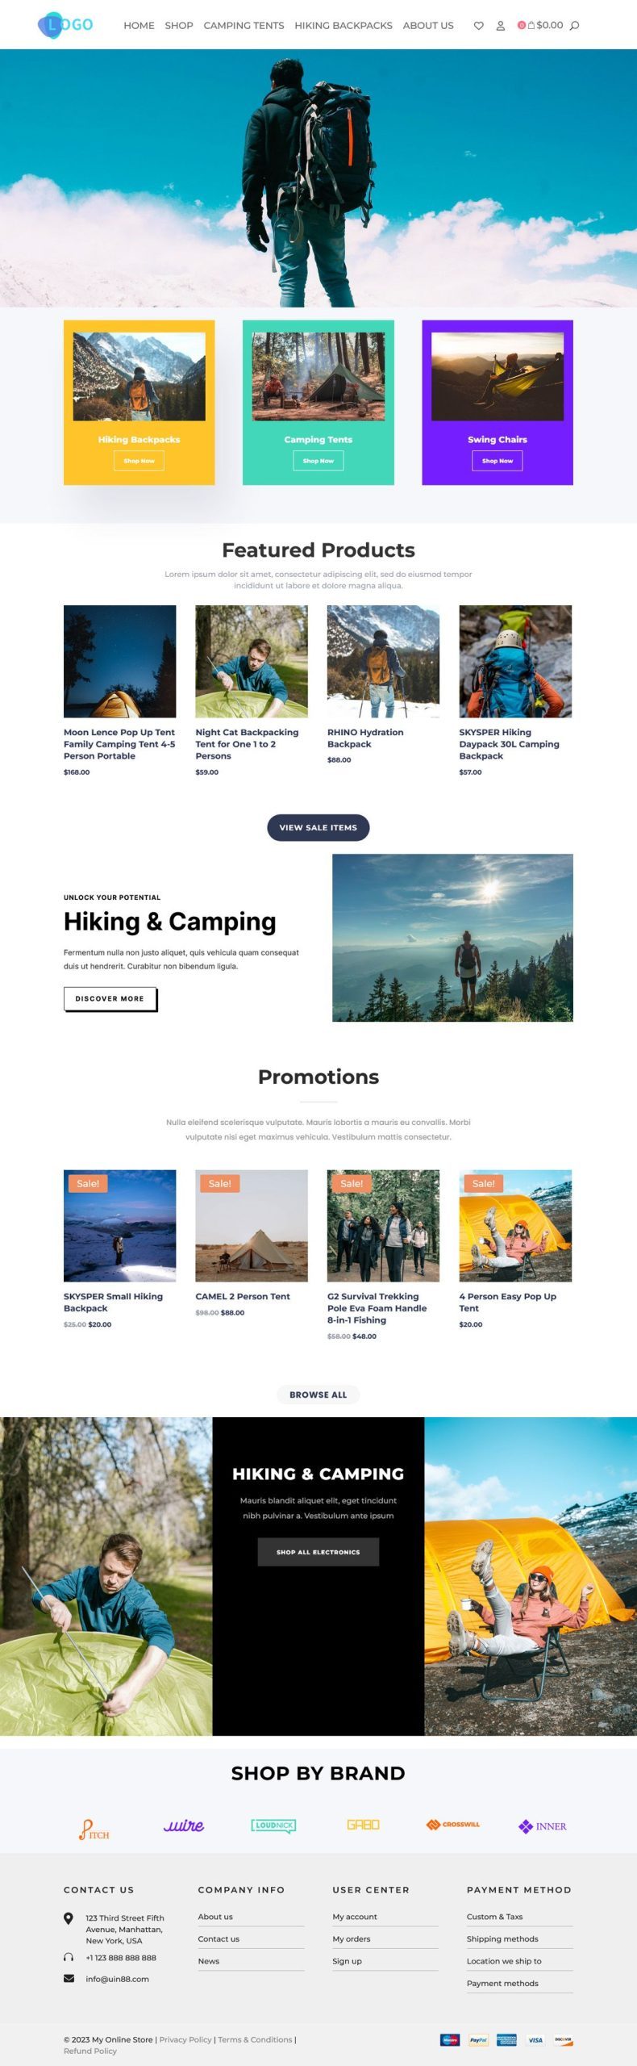Open the wishlist heart icon

click(x=478, y=26)
